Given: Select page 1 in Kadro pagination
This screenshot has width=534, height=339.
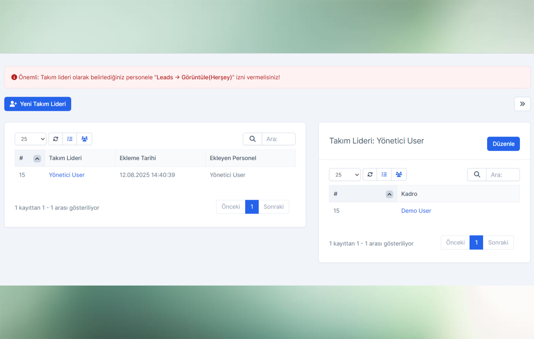Looking at the screenshot, I should point(476,243).
